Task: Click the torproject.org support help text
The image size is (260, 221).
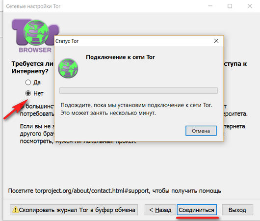Action: (x=114, y=191)
